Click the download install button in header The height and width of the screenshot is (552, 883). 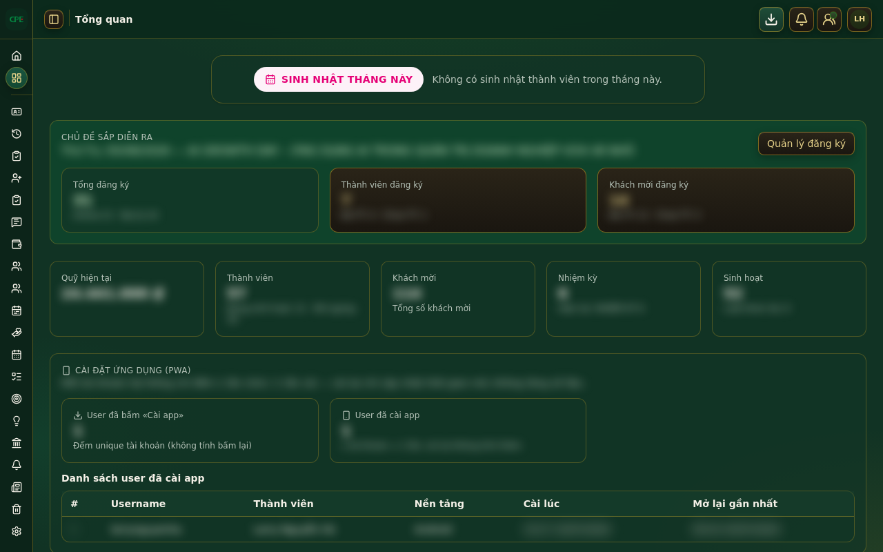pyautogui.click(x=771, y=19)
